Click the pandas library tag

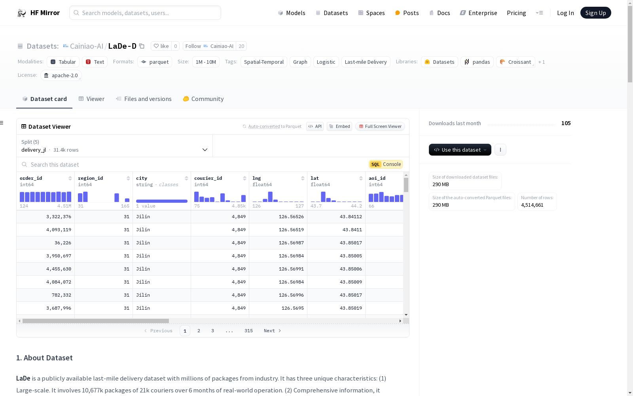(x=477, y=62)
